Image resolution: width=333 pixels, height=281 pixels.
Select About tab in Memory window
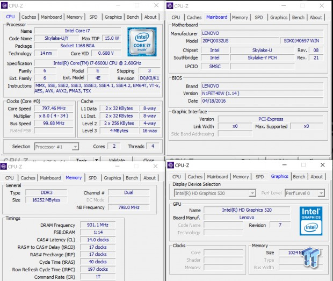coord(149,178)
